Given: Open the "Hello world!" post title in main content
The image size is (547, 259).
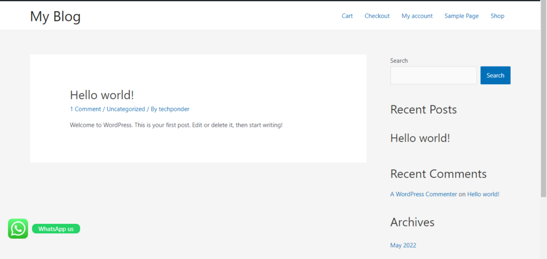Looking at the screenshot, I should pyautogui.click(x=101, y=95).
